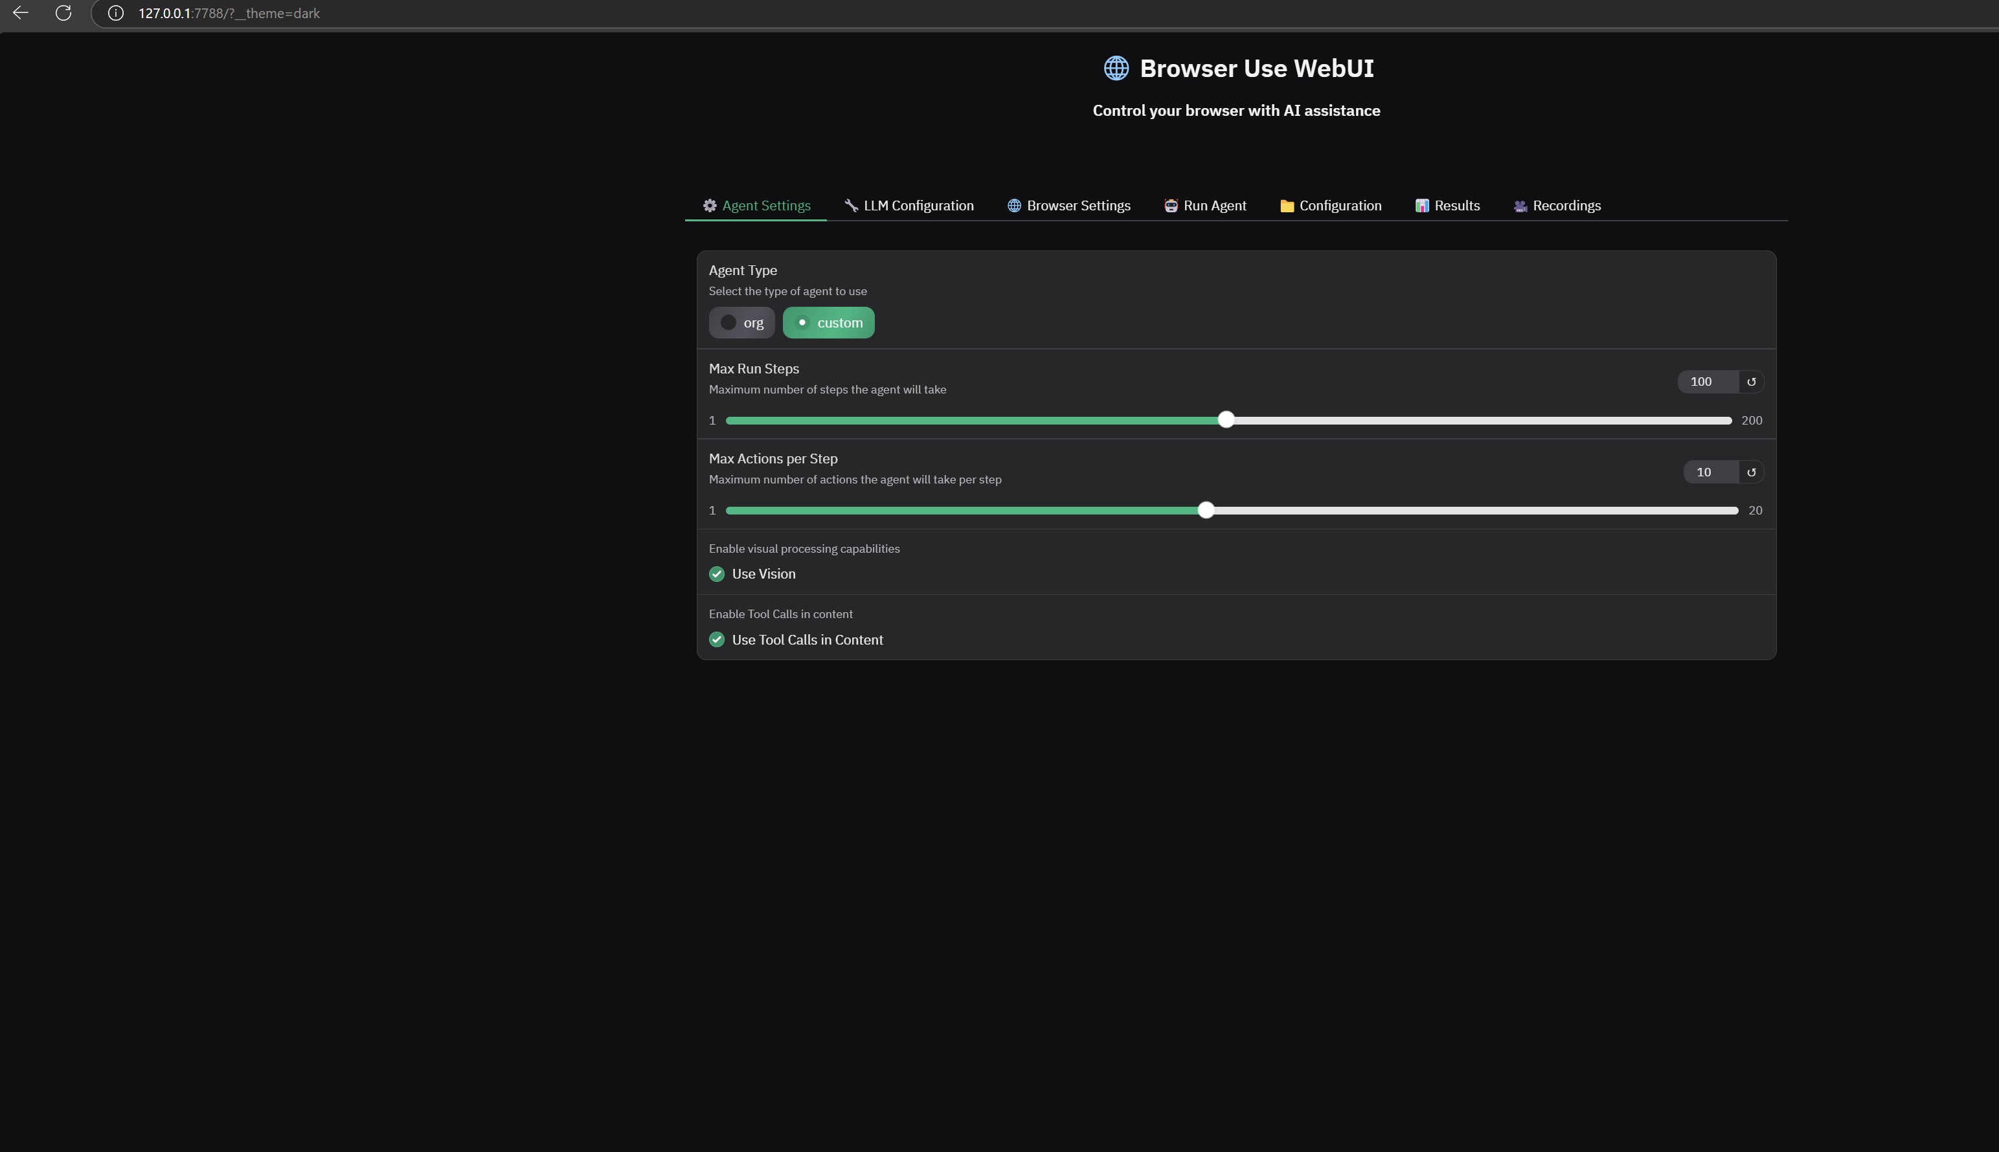The image size is (1999, 1152).
Task: Disable the Use Vision checkbox
Action: pos(717,573)
